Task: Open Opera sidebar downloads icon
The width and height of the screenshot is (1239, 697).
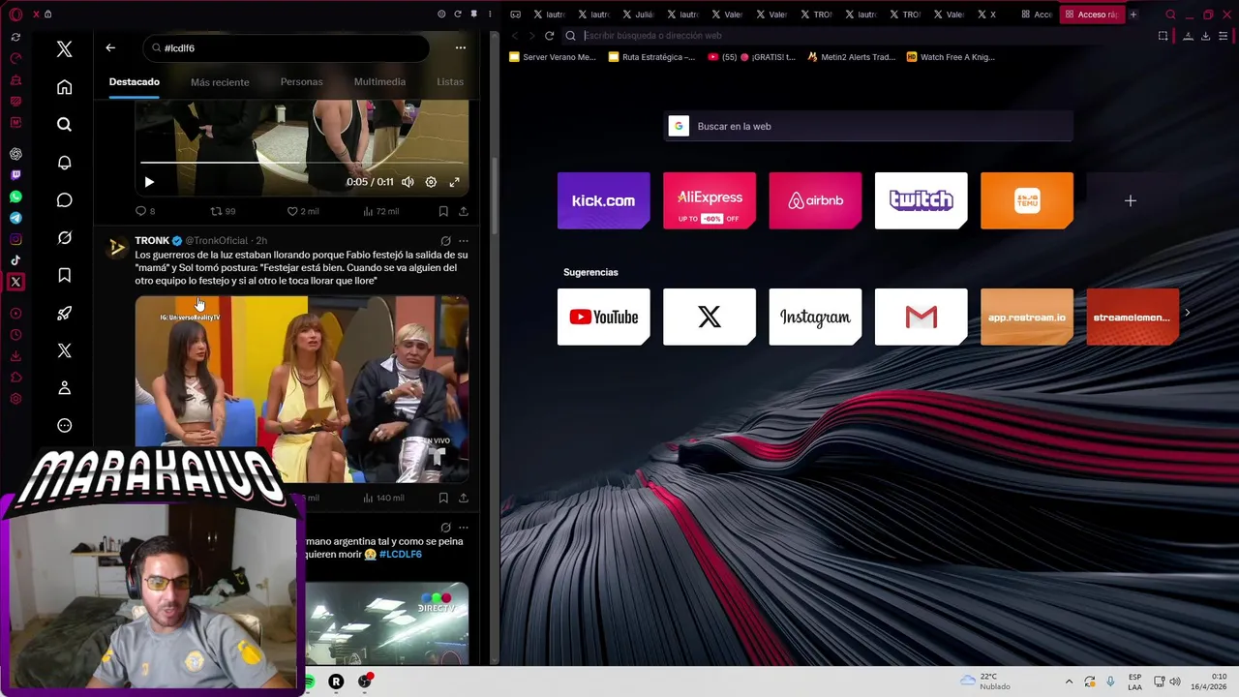Action: (15, 356)
